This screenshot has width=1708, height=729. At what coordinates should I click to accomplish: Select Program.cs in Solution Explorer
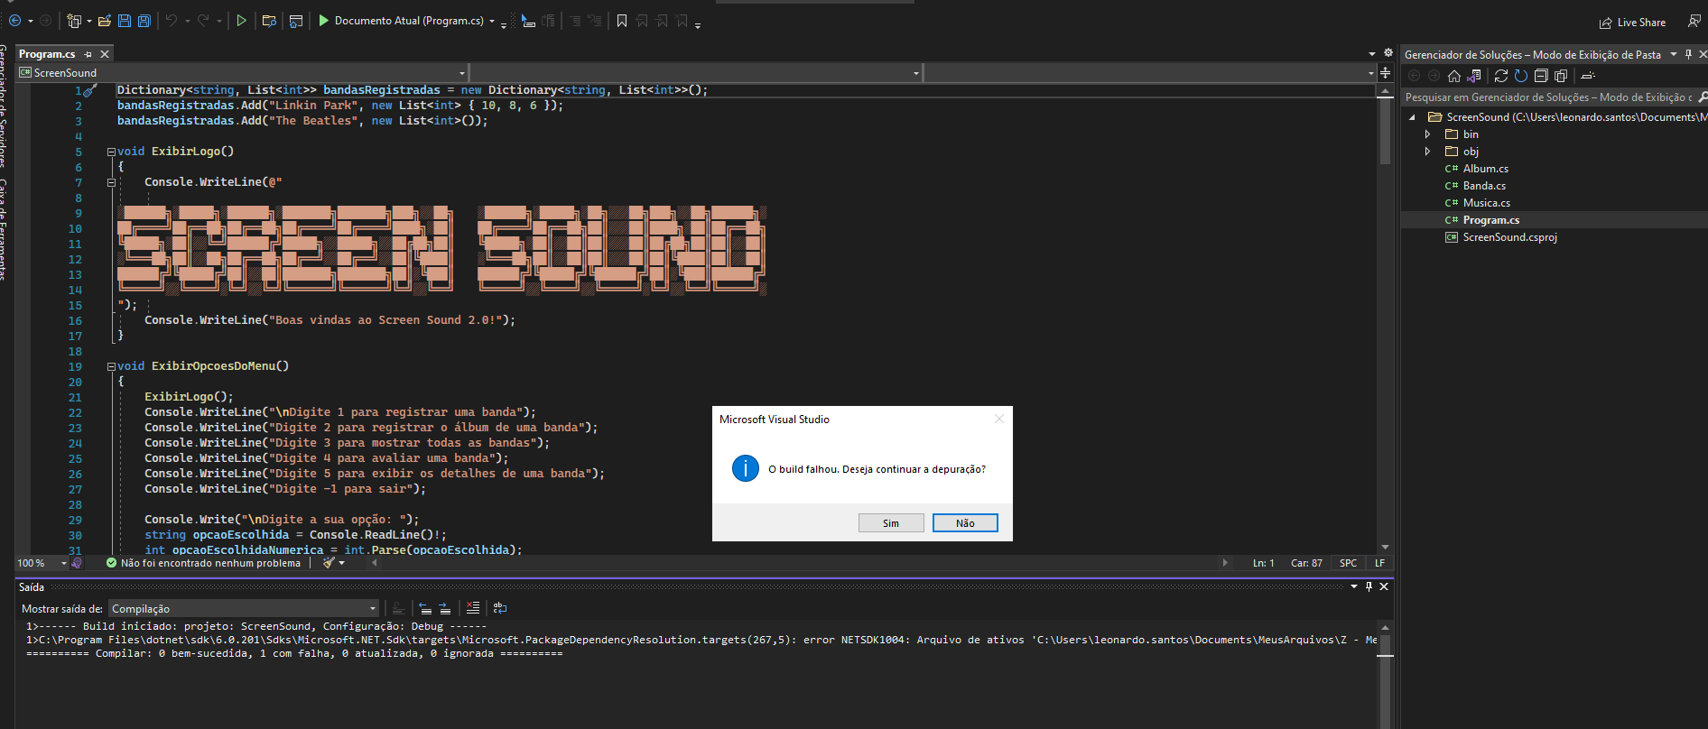(x=1491, y=220)
